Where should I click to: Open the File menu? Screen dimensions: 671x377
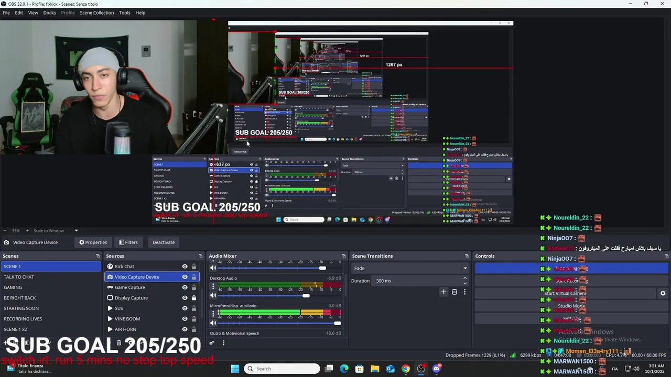pyautogui.click(x=6, y=13)
